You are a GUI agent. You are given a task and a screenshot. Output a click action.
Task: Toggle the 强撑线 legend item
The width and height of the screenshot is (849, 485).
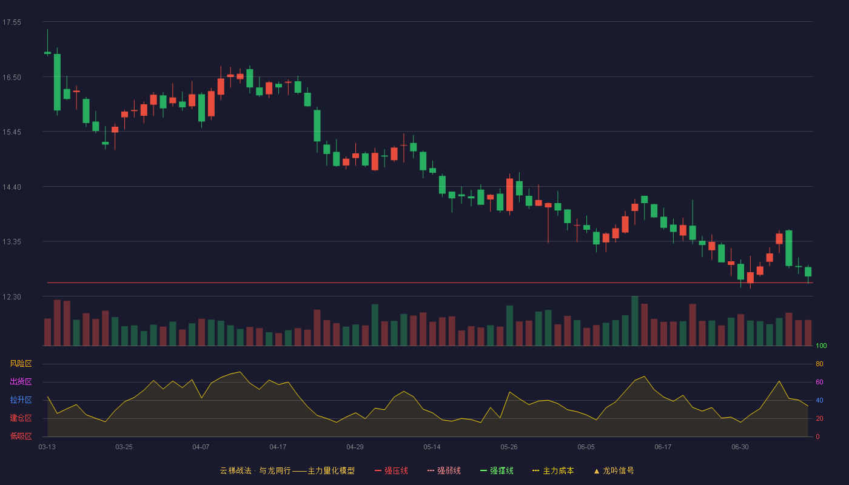[497, 470]
